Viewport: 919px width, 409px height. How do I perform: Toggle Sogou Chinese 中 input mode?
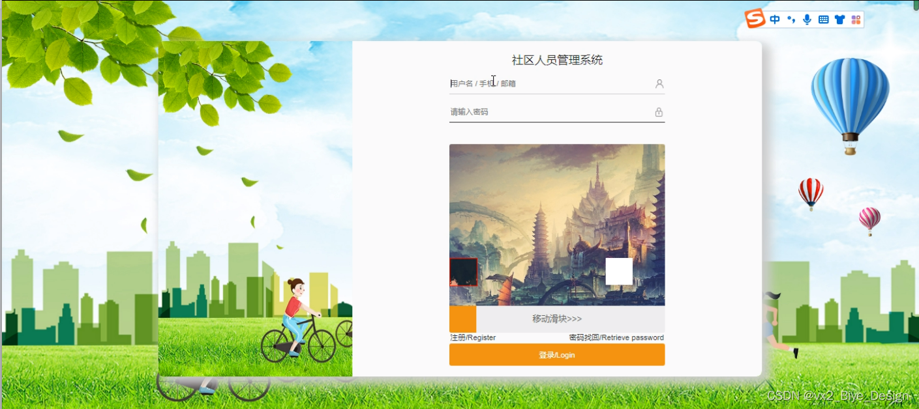pos(775,20)
